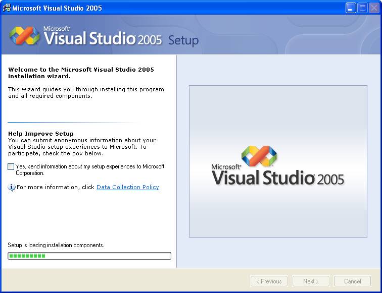Minimize the setup window
Viewport: 382px width, 293px height.
point(351,8)
